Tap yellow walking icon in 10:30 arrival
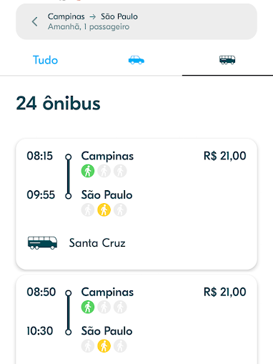273x364 pixels. coord(104,346)
